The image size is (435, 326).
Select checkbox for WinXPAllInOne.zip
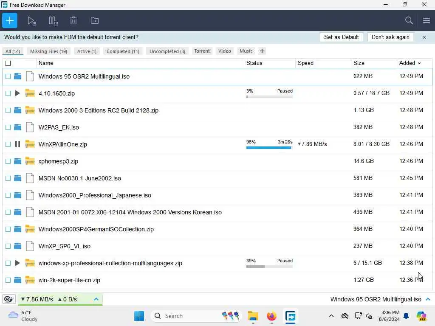(8, 144)
